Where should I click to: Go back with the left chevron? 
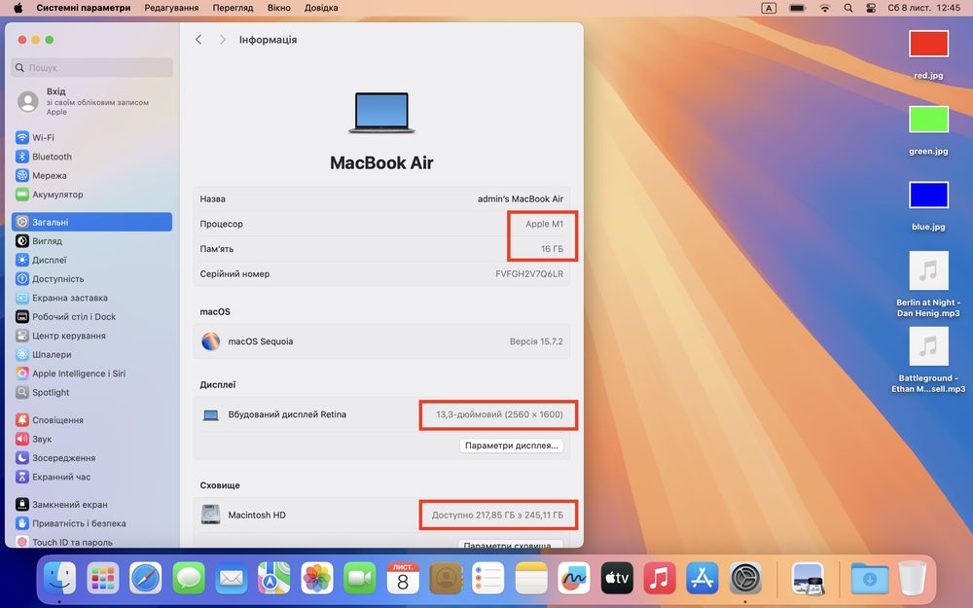point(198,40)
